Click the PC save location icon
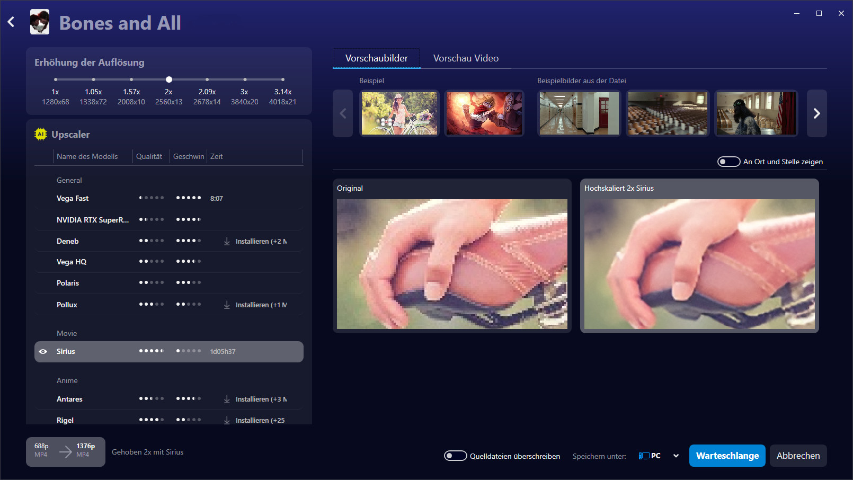This screenshot has height=480, width=853. [x=644, y=456]
